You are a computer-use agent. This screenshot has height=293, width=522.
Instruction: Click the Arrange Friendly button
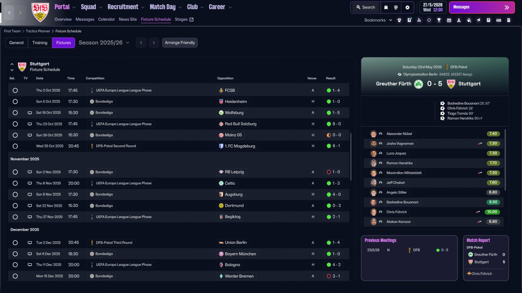coord(180,43)
